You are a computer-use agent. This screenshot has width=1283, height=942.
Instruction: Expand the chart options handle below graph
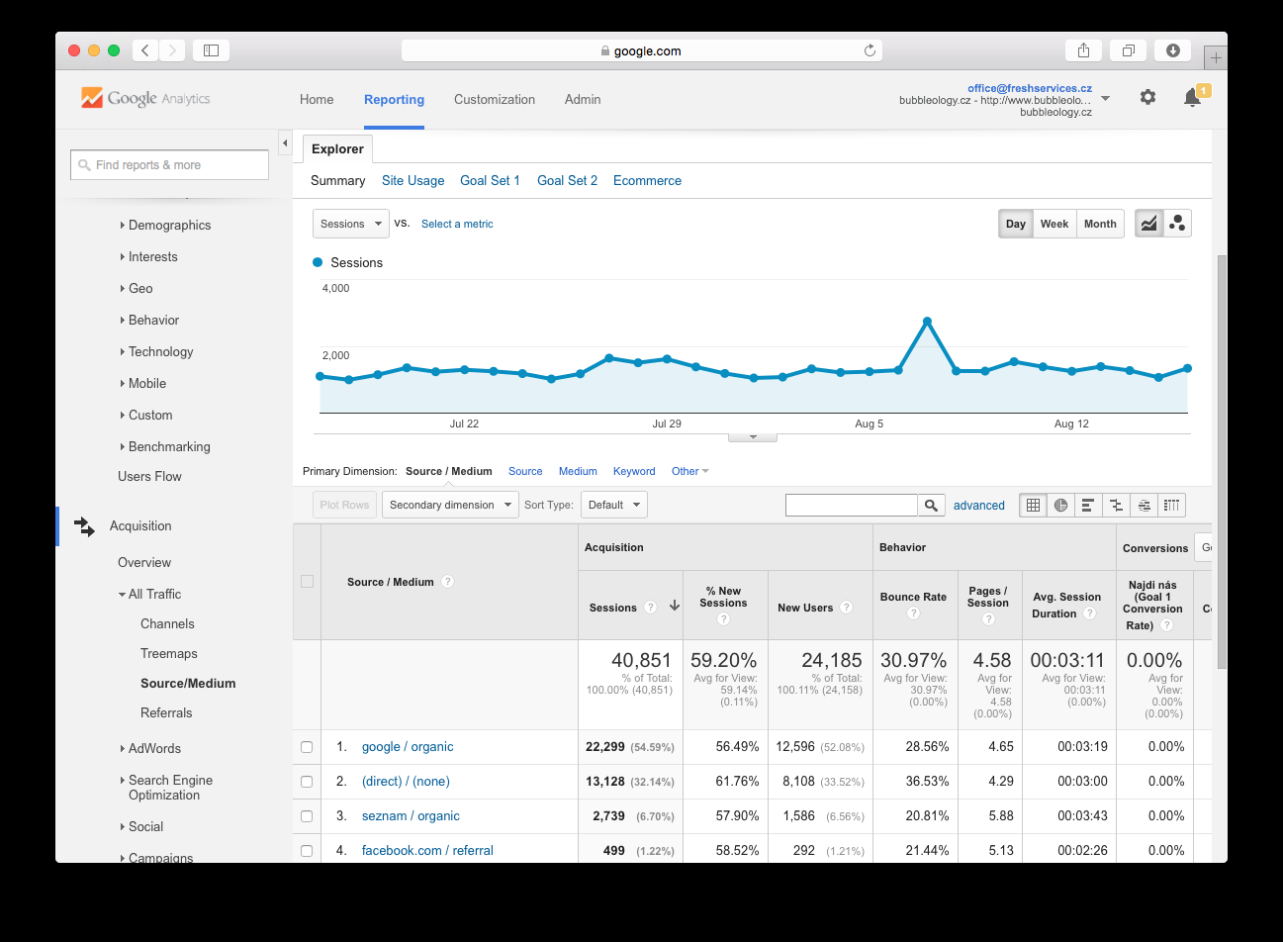click(753, 436)
